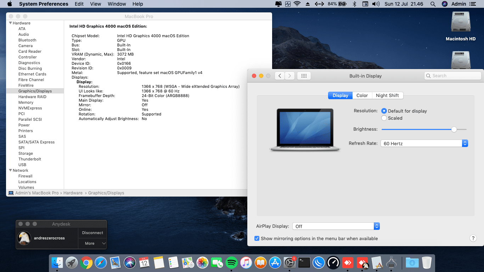Collapse the Hardware tree section
This screenshot has width=484, height=272.
click(11, 23)
